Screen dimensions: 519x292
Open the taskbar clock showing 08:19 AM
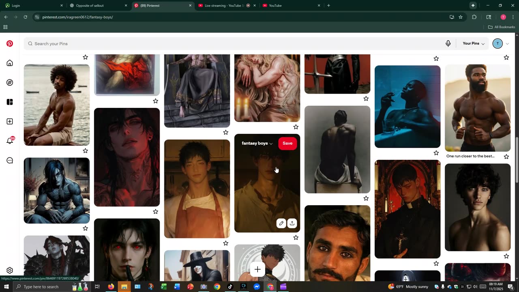[x=495, y=287]
